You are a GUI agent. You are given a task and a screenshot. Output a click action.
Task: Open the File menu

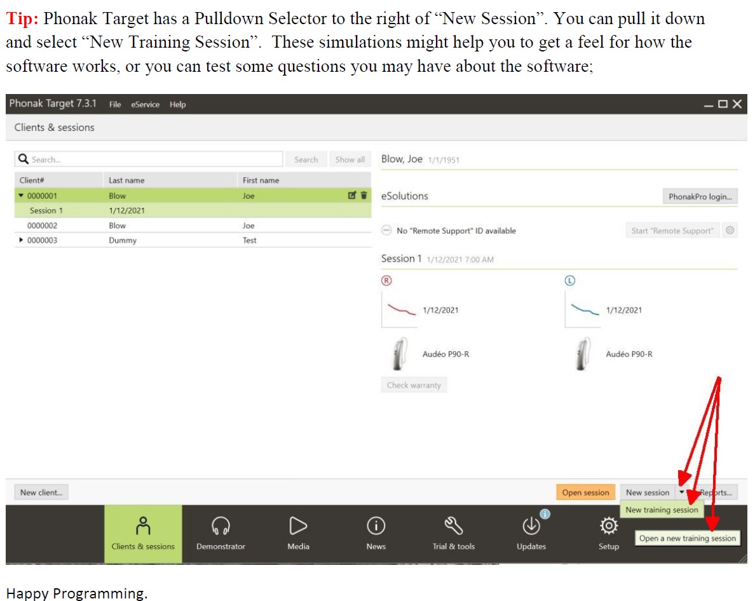(x=114, y=104)
